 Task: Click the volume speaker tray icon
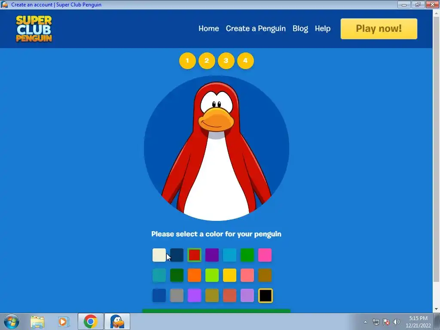[397, 322]
